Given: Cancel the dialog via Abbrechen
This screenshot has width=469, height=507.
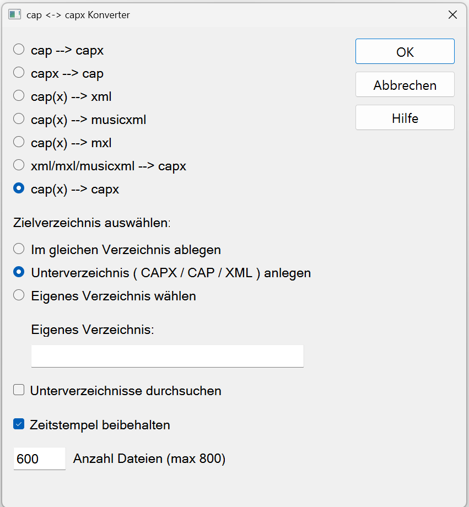Looking at the screenshot, I should pos(405,84).
